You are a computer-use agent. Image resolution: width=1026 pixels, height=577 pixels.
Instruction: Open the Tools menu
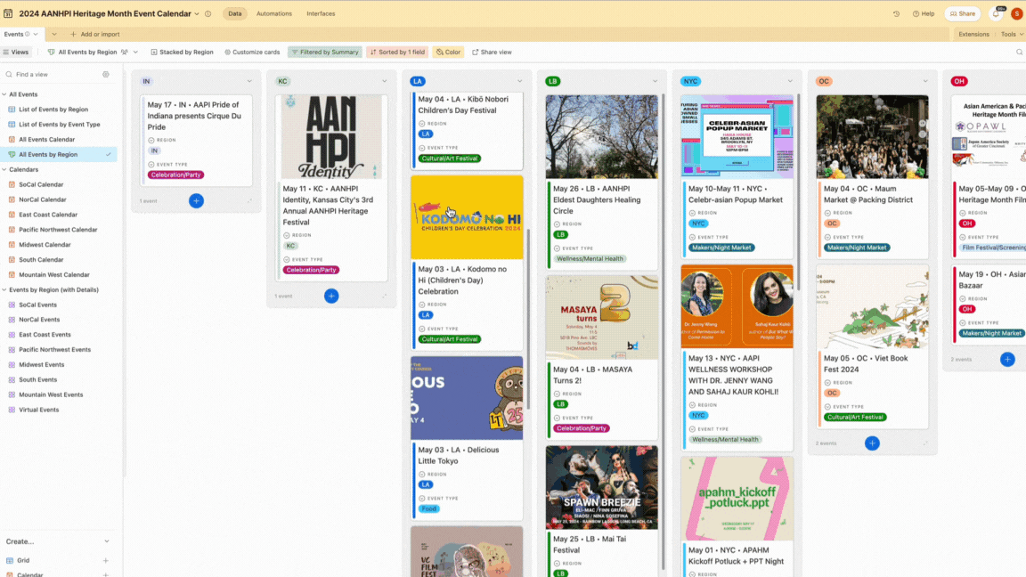tap(1012, 34)
